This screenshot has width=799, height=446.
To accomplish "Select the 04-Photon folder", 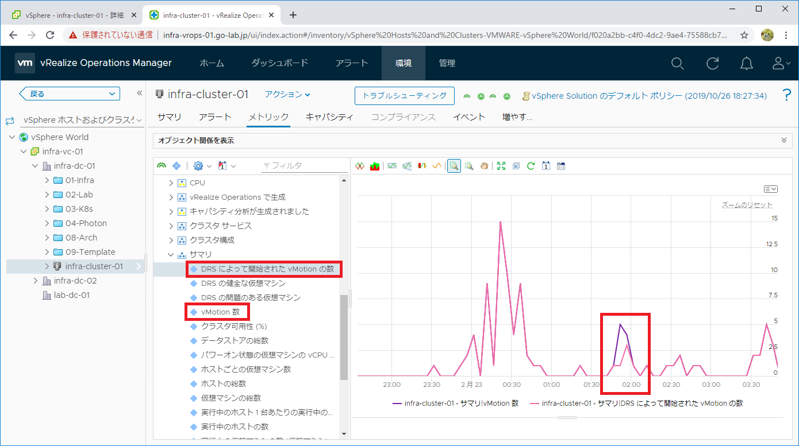I will (x=86, y=223).
